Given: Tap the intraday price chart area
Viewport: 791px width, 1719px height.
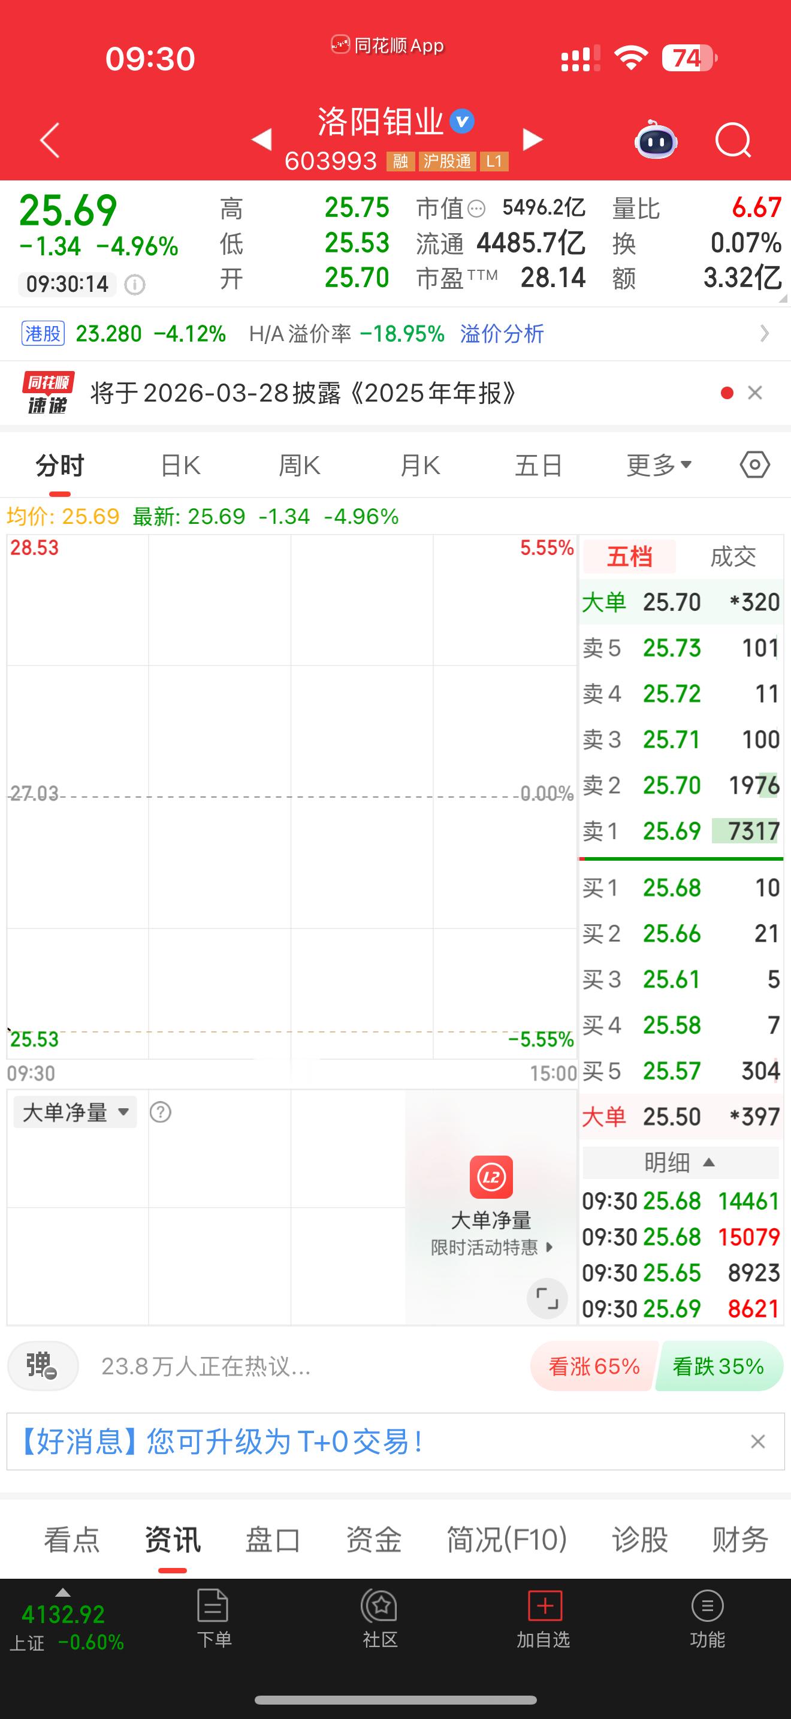Looking at the screenshot, I should pos(291,796).
